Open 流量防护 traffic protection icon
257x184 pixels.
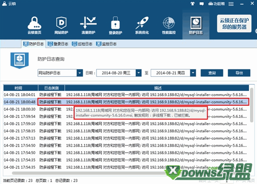coord(88,25)
